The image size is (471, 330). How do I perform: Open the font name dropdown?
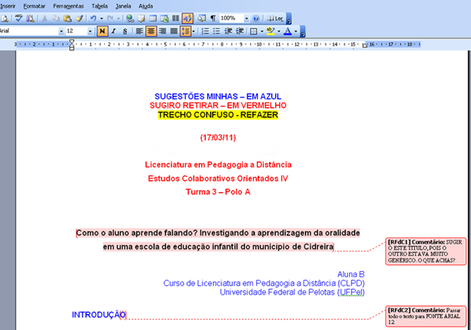(61, 31)
